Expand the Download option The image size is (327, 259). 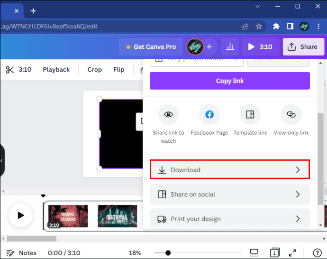click(229, 169)
